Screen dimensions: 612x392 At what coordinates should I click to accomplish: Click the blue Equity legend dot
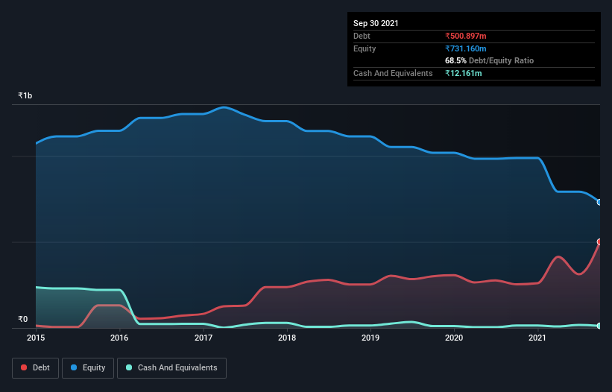pyautogui.click(x=74, y=367)
